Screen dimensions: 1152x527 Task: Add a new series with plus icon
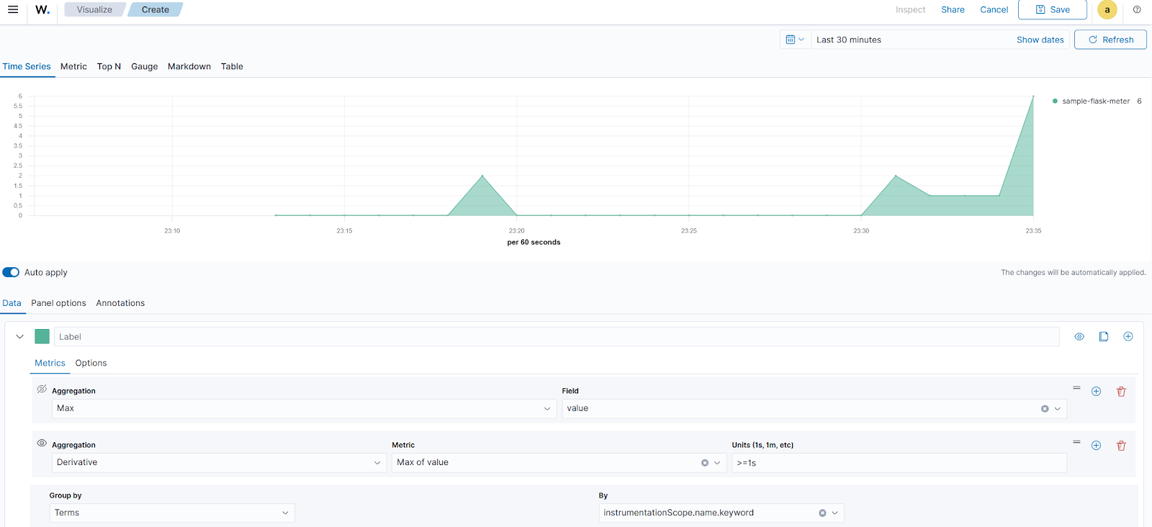(1128, 337)
